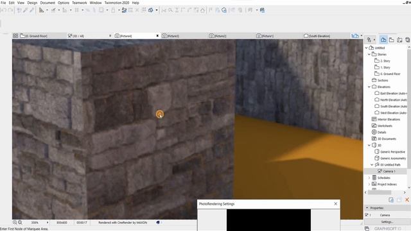
Task: Click the zoom in magnifier icon below render
Action: tap(15, 223)
